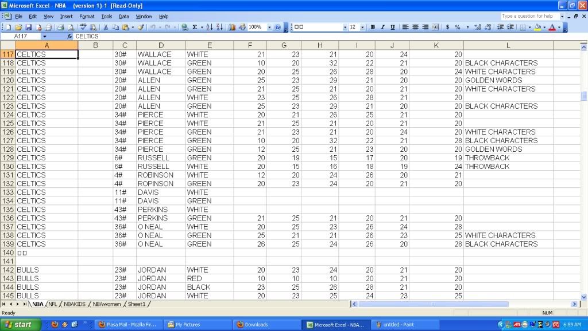
Task: Open the Data menu
Action: pos(124,17)
